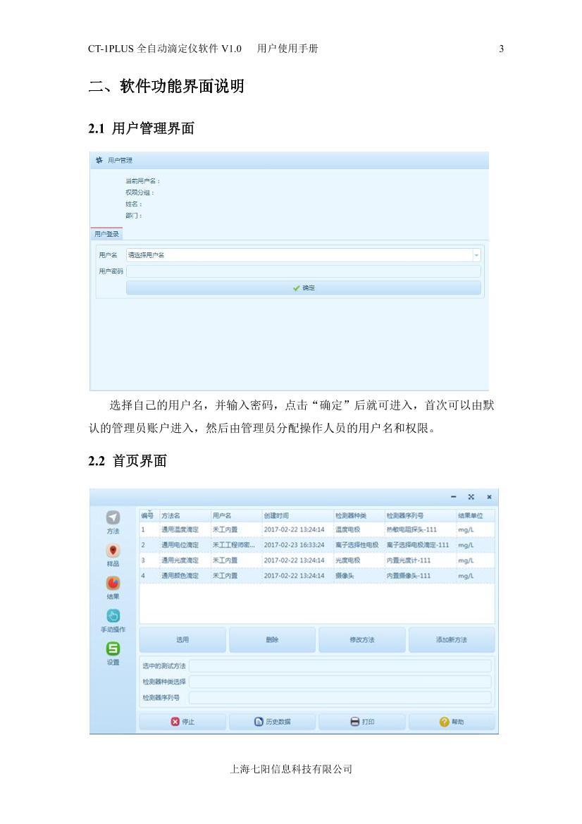Image resolution: width=582 pixels, height=824 pixels.
Task: Click the 选用 button
Action: [182, 639]
